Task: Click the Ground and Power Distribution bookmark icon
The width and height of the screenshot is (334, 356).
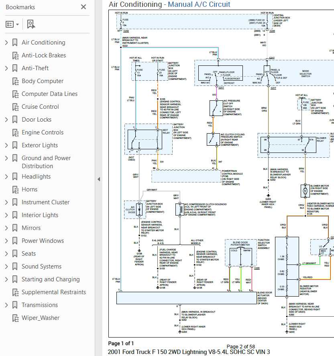Action: click(15, 158)
